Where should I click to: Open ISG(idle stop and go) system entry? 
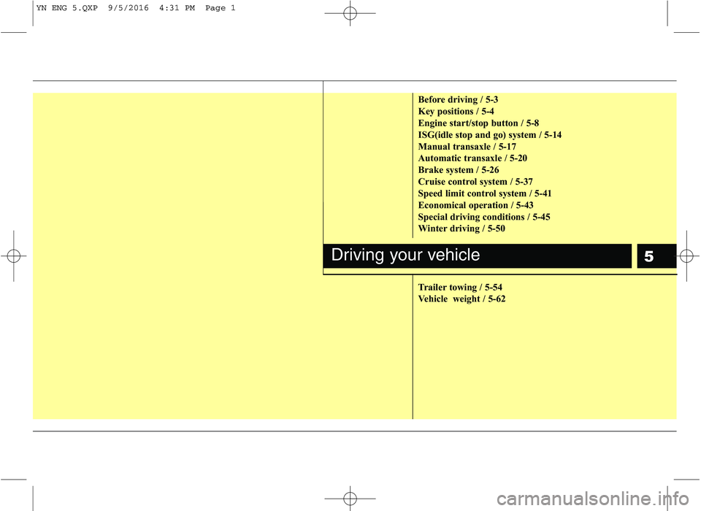[489, 135]
